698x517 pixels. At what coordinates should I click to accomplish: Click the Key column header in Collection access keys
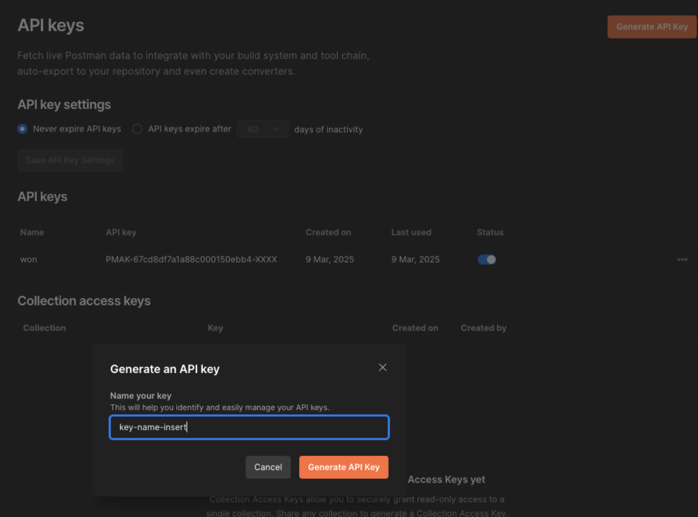[215, 328]
